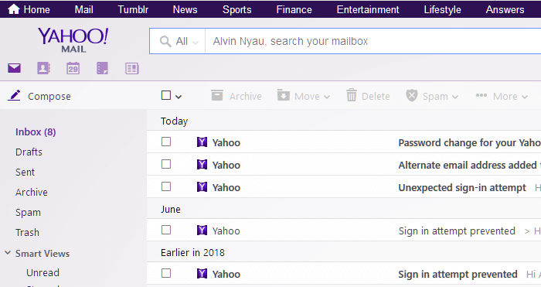Check the Earlier in 2018 email checkbox
This screenshot has width=541, height=287.
coord(166,273)
